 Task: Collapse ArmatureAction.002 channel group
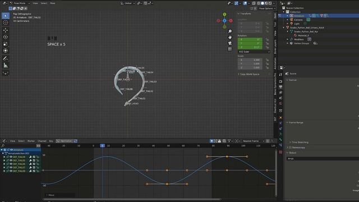(x=3, y=153)
